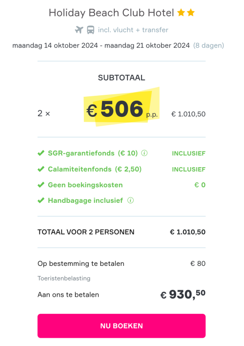Click the bus transfer icon

tap(91, 30)
